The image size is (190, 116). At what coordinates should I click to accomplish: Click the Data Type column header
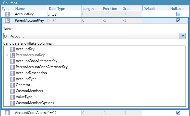(65, 8)
